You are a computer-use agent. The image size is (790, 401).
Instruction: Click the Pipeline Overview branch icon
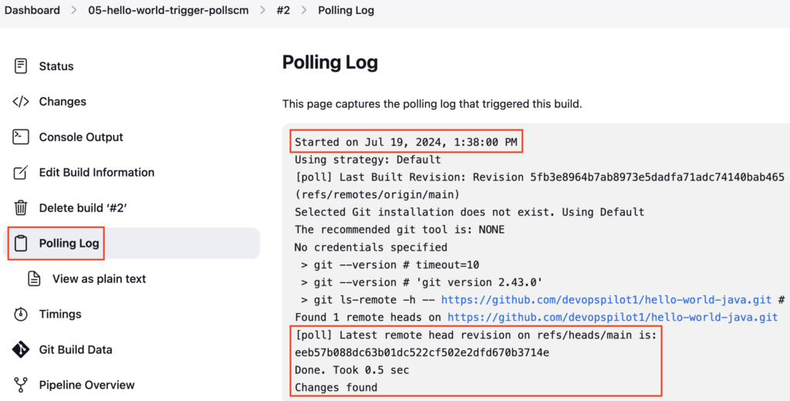21,385
